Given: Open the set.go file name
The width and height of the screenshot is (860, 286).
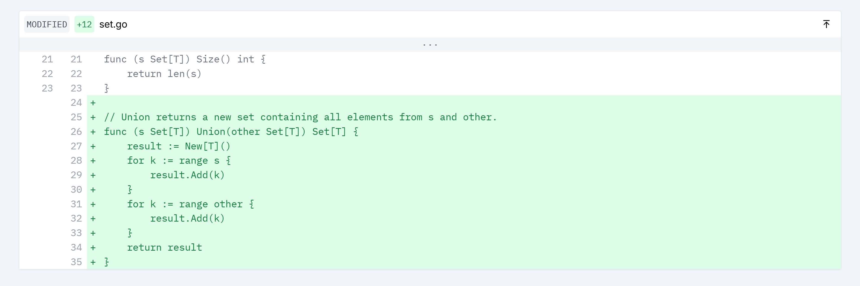Looking at the screenshot, I should 113,24.
